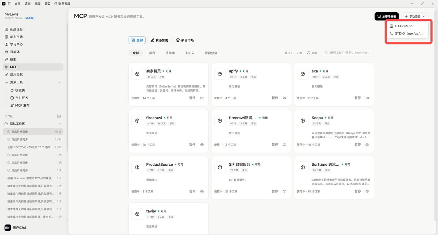Toggle eye icon on Keepa card
Screen dimensions: 438x235
point(368,145)
